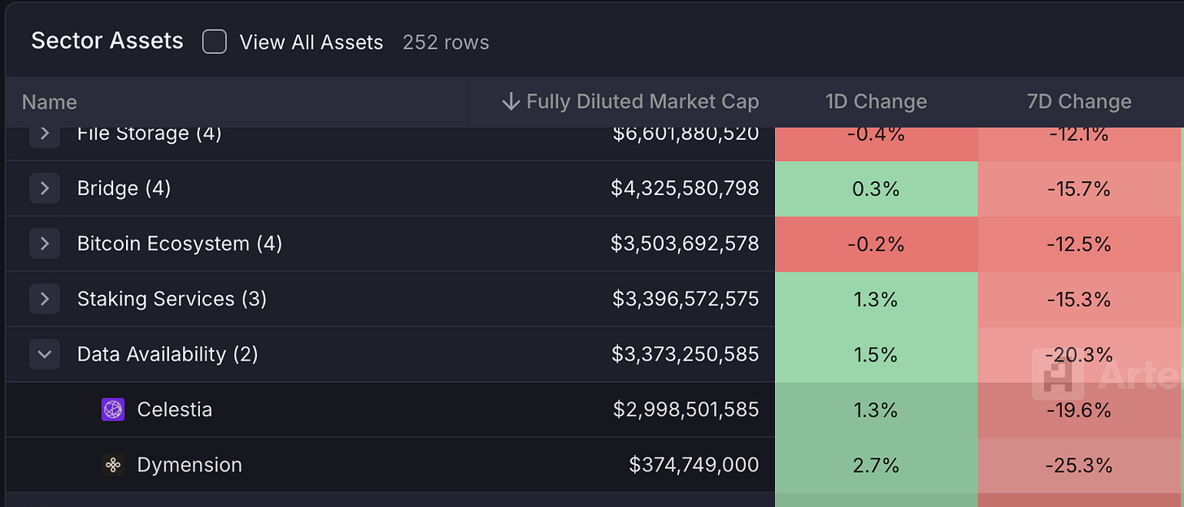Select the Sector Assets title
Image resolution: width=1184 pixels, height=507 pixels.
[x=107, y=41]
